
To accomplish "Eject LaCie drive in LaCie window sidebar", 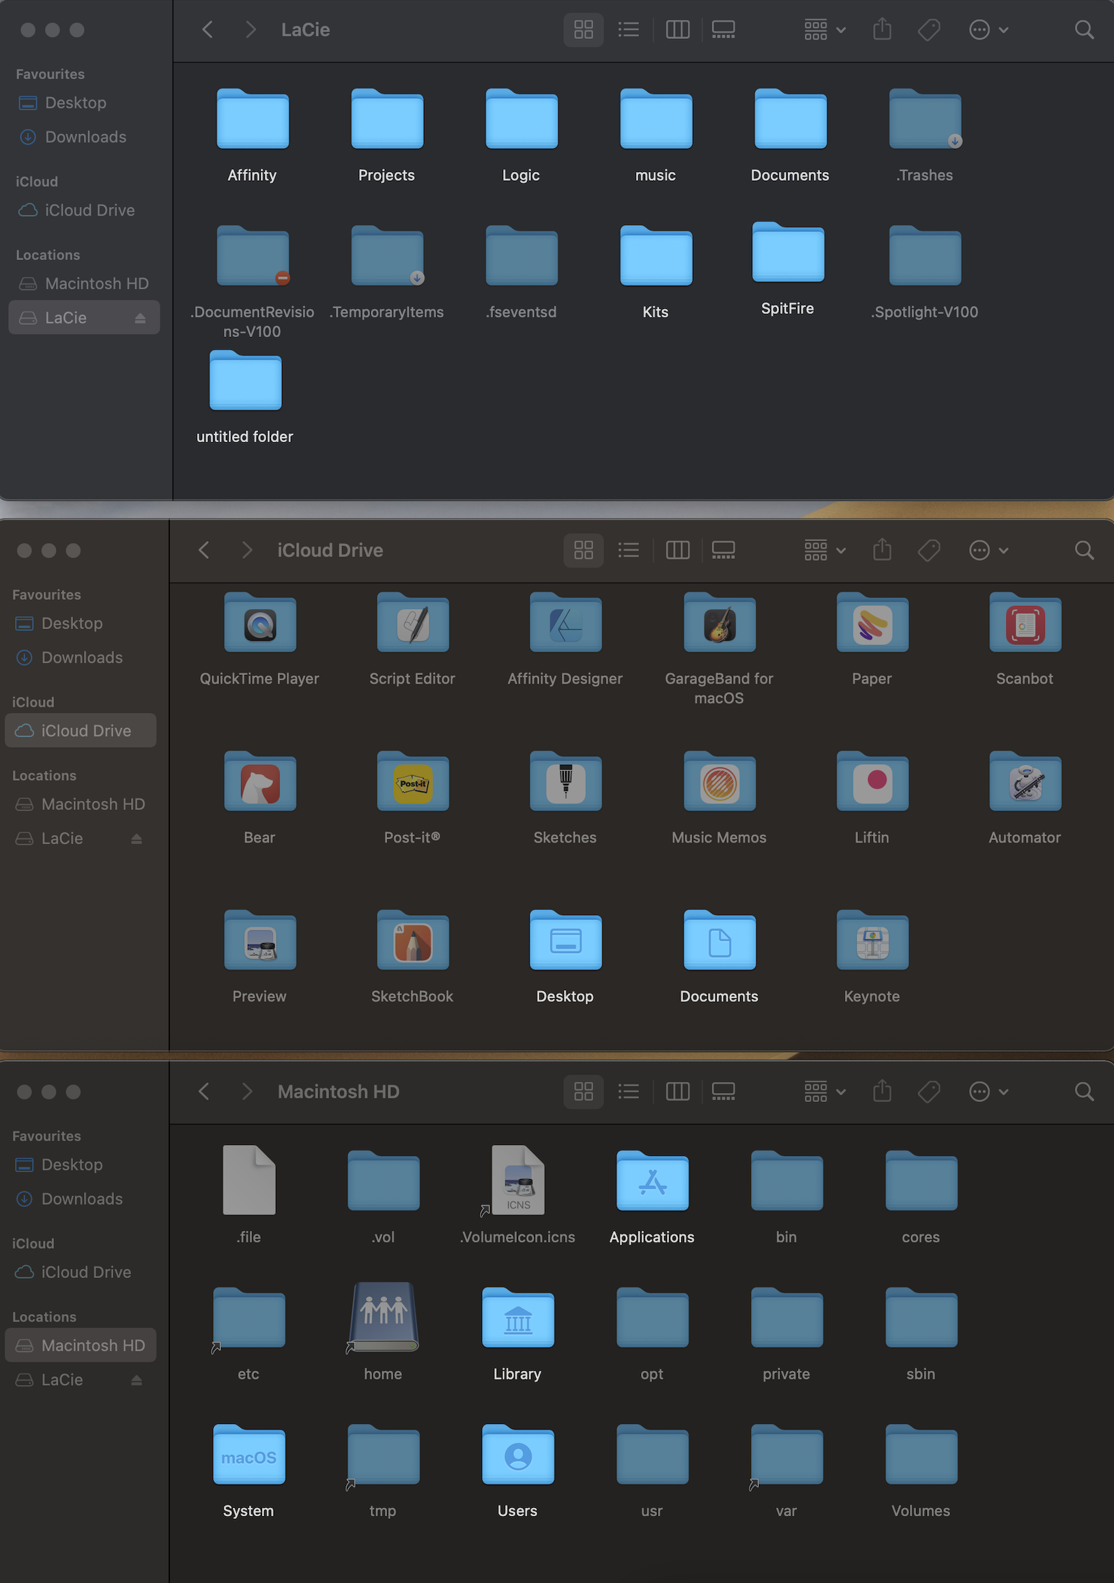I will coord(140,318).
